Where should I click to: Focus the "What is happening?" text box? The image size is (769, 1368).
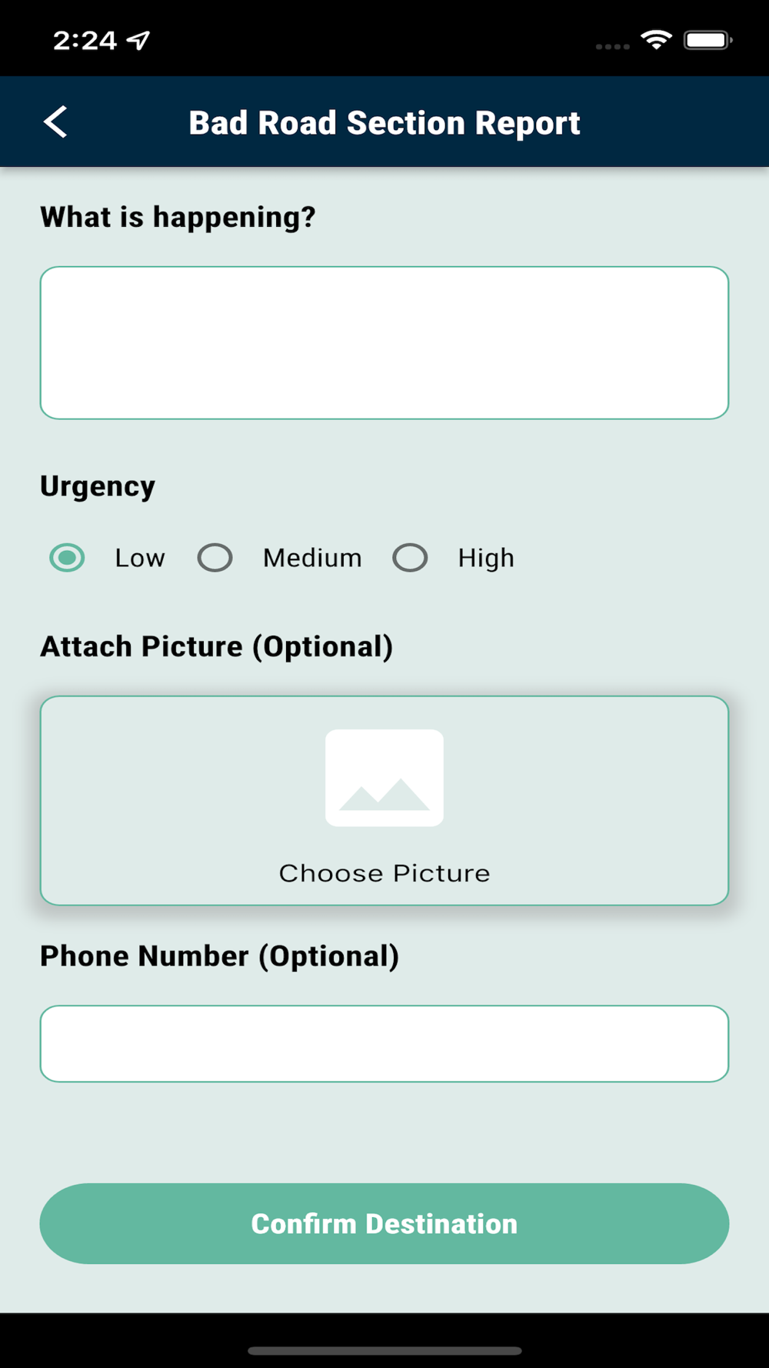coord(384,343)
